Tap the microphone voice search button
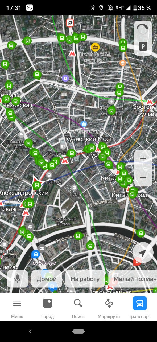This screenshot has width=157, height=342. (18, 279)
